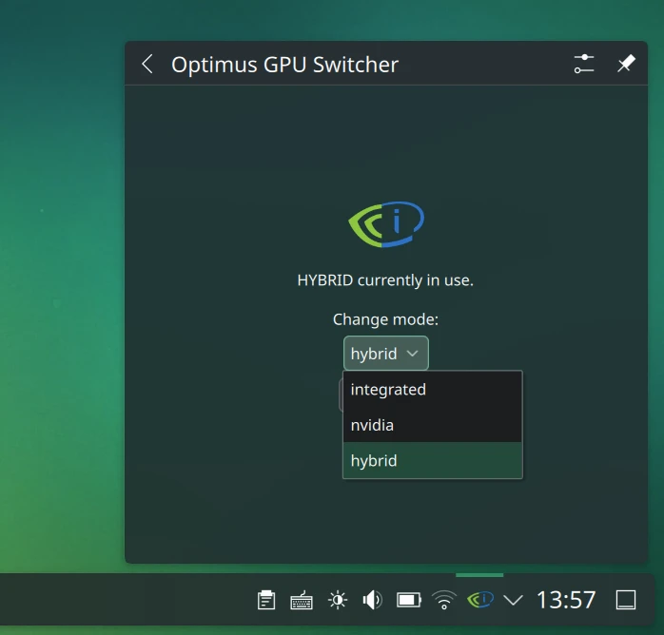Click the Nvidia/Intel logo in the panel center
The width and height of the screenshot is (664, 635).
[x=385, y=224]
